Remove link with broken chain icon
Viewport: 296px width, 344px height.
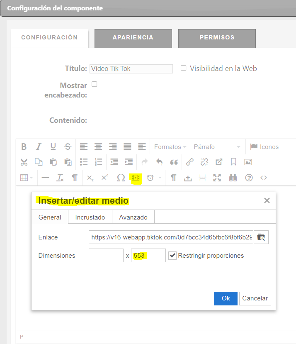tap(204, 162)
